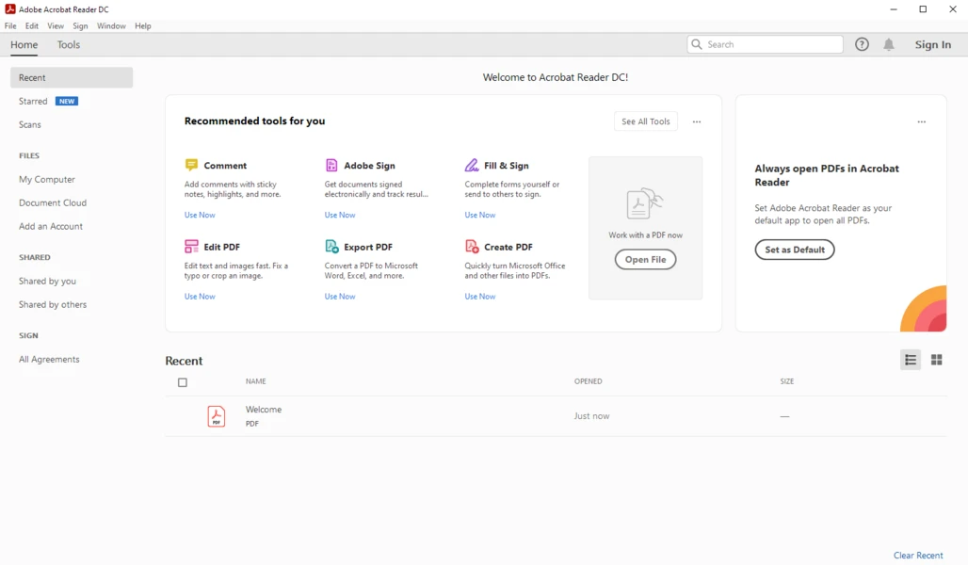The image size is (968, 565).
Task: Click the Open File button
Action: tap(645, 259)
